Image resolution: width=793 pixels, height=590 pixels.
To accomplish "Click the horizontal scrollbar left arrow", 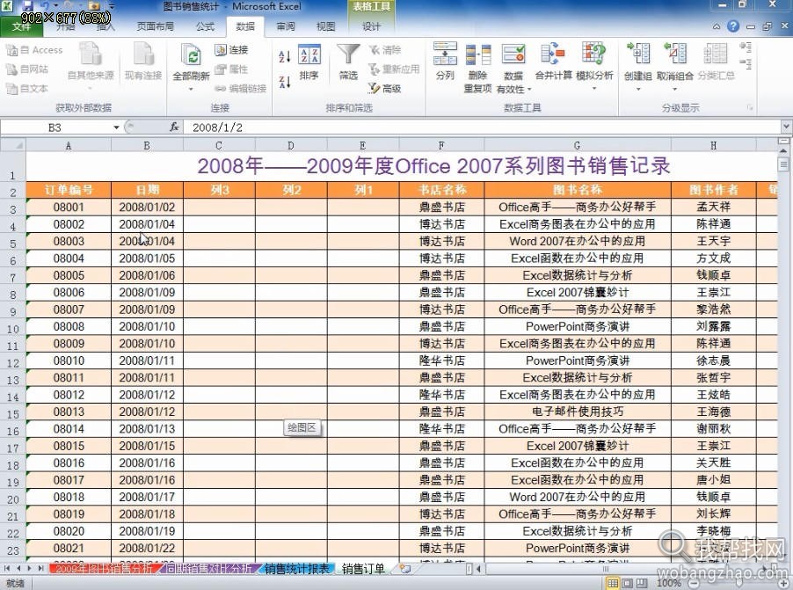I will (x=478, y=569).
